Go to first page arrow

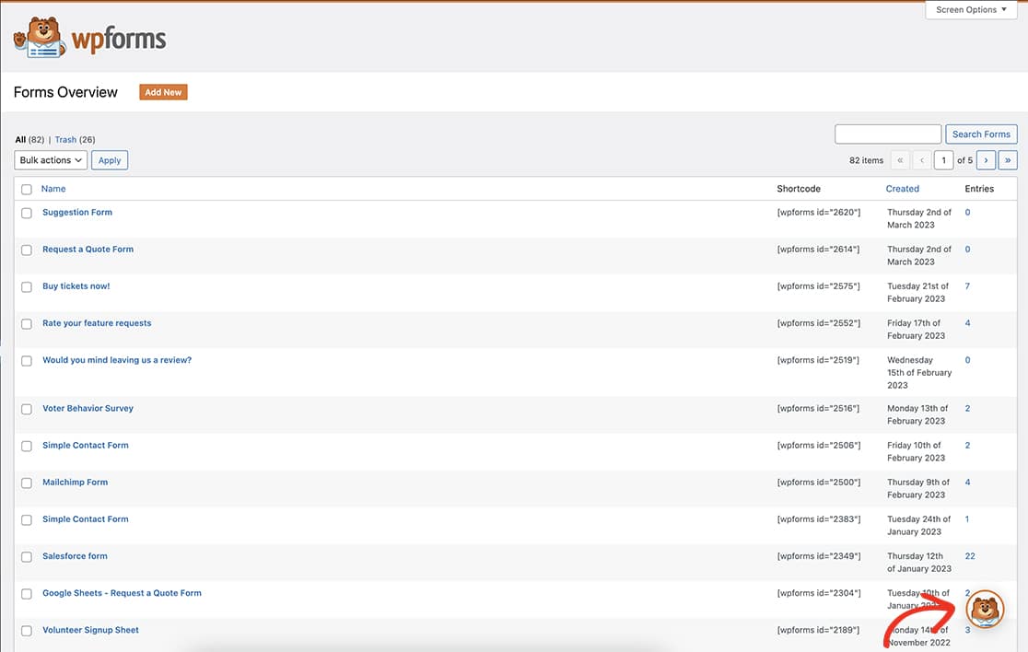point(900,160)
